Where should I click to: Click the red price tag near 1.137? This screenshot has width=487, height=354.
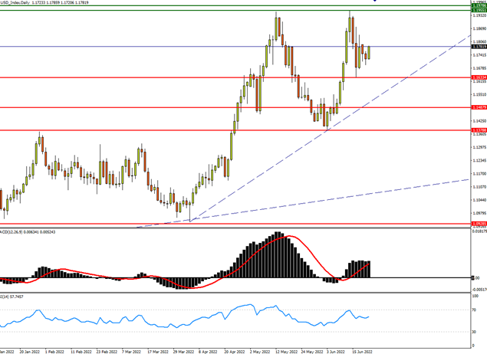coord(478,130)
